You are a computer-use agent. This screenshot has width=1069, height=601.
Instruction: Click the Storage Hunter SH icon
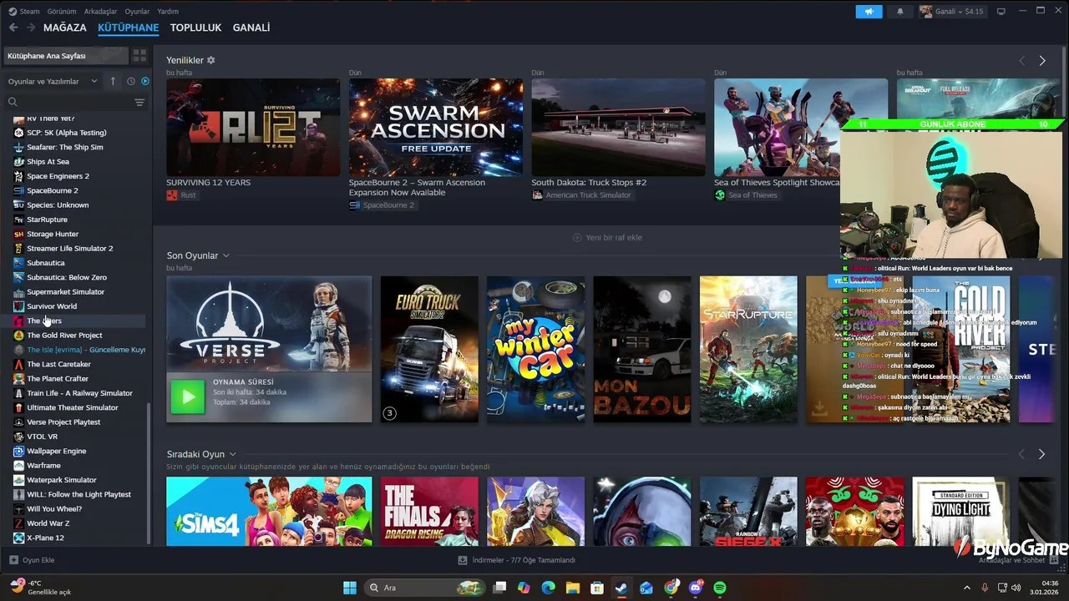[18, 234]
